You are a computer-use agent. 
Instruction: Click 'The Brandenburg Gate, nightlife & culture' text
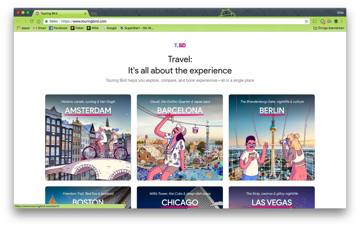[x=272, y=102]
